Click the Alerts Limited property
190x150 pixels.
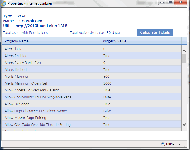pos(16,70)
